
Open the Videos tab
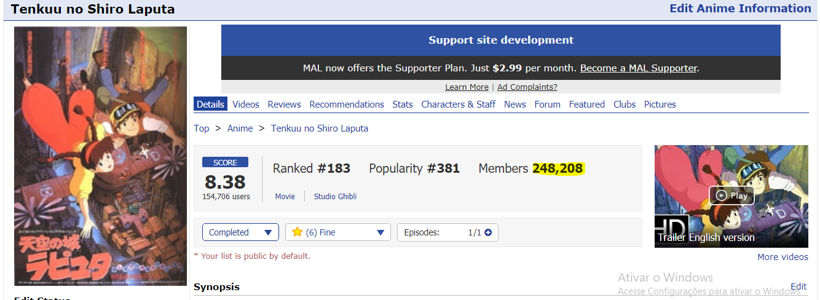[x=246, y=104]
